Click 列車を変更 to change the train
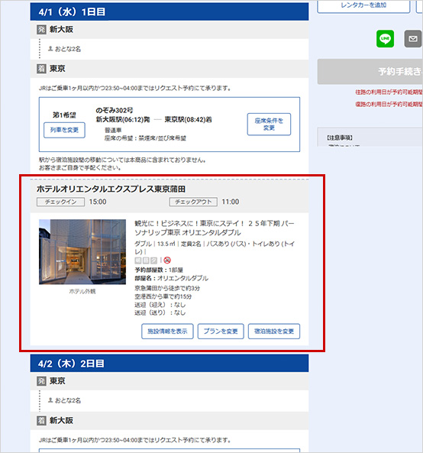 click(x=64, y=130)
